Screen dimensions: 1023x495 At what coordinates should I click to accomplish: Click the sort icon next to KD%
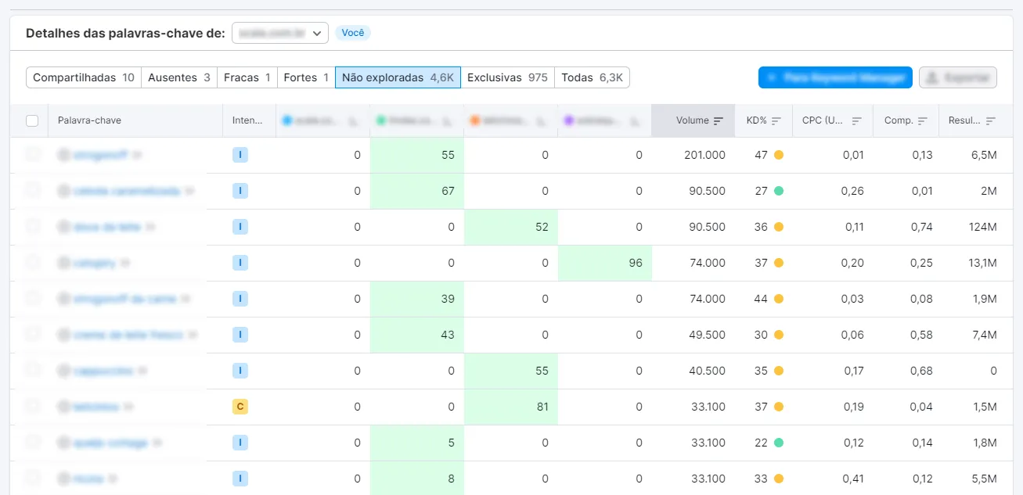coord(776,120)
